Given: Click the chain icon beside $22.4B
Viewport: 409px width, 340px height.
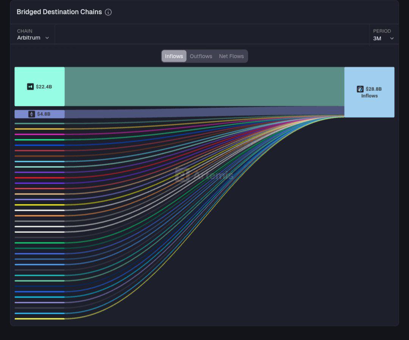Looking at the screenshot, I should pos(31,87).
